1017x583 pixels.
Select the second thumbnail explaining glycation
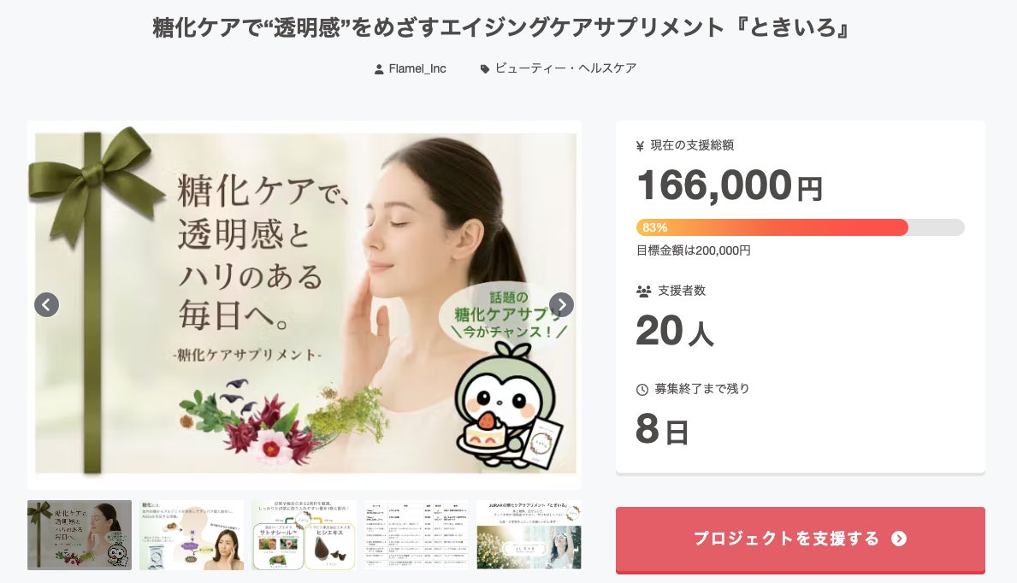(x=192, y=535)
